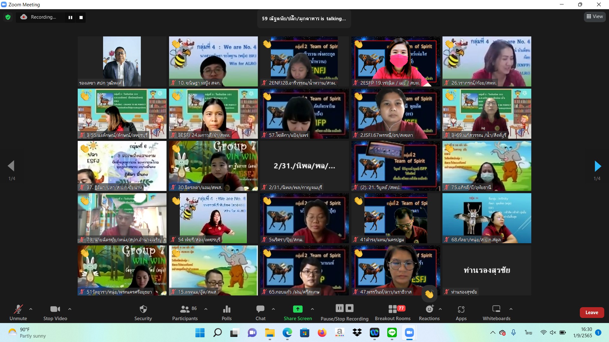
Task: Open the Participants panel
Action: 185,312
